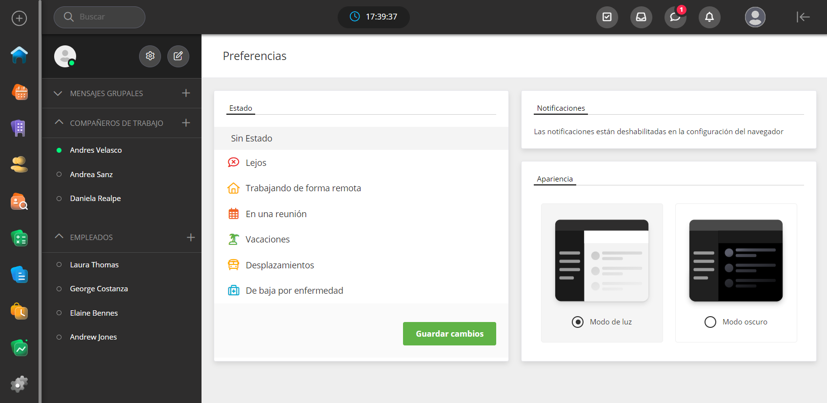827x403 pixels.
Task: Click the notifications bell icon
Action: coord(709,18)
